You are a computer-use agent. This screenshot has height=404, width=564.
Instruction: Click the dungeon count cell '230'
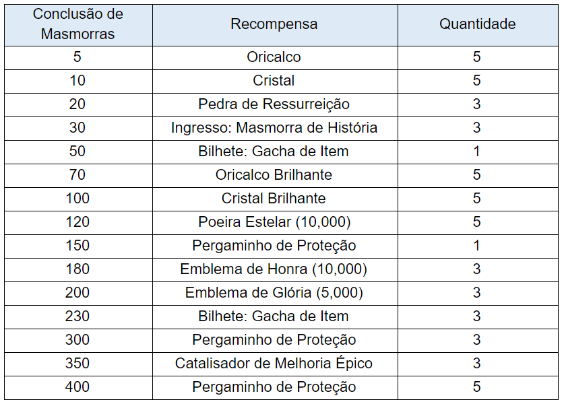coord(77,316)
